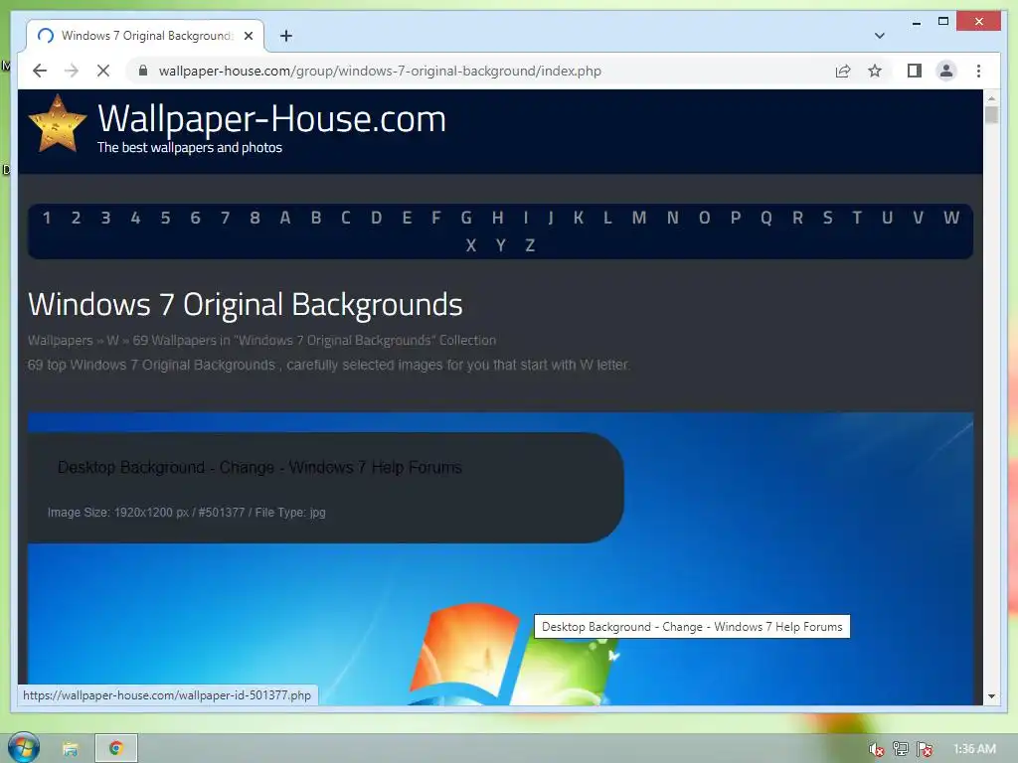This screenshot has height=763, width=1018.
Task: Browse wallpapers under number 3
Action: tap(105, 218)
